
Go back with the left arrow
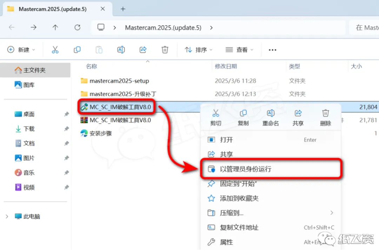click(12, 27)
